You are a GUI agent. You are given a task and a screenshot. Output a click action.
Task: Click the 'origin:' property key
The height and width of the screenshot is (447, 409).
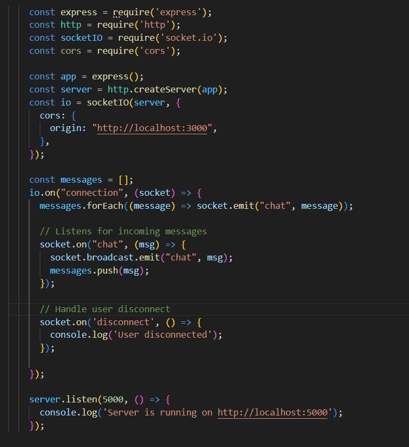pyautogui.click(x=68, y=128)
